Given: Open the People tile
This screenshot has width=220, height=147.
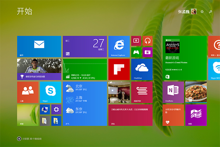Looking at the screenshot, I should pos(28,92).
